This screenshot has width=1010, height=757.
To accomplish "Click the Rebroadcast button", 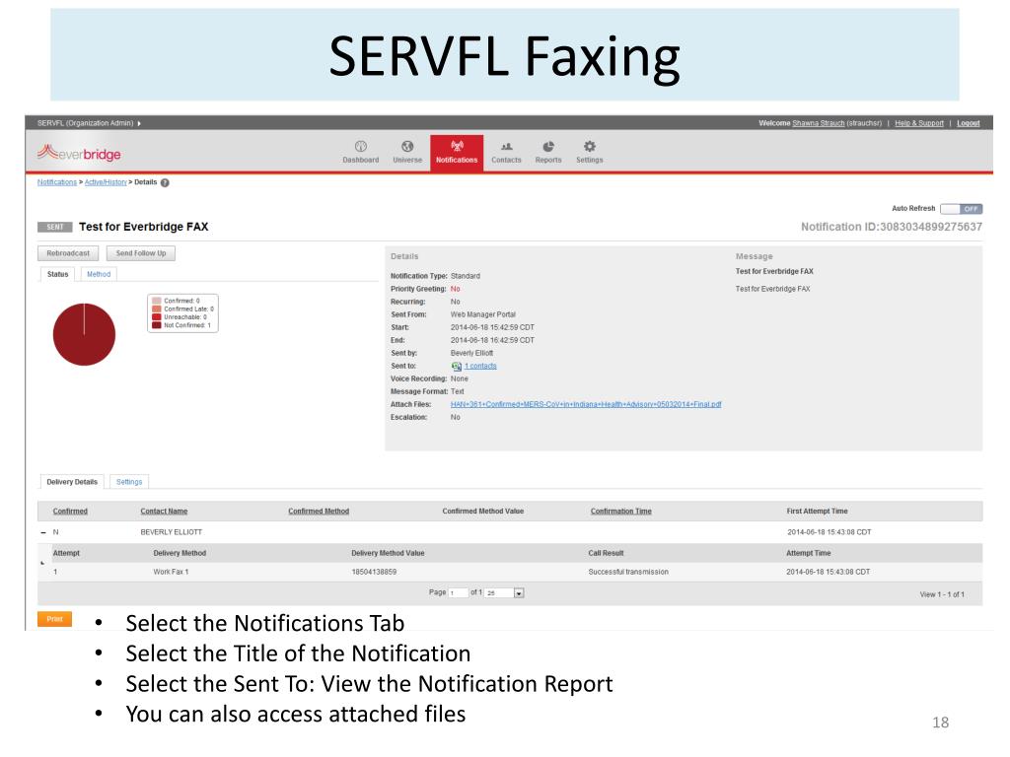I will (68, 253).
